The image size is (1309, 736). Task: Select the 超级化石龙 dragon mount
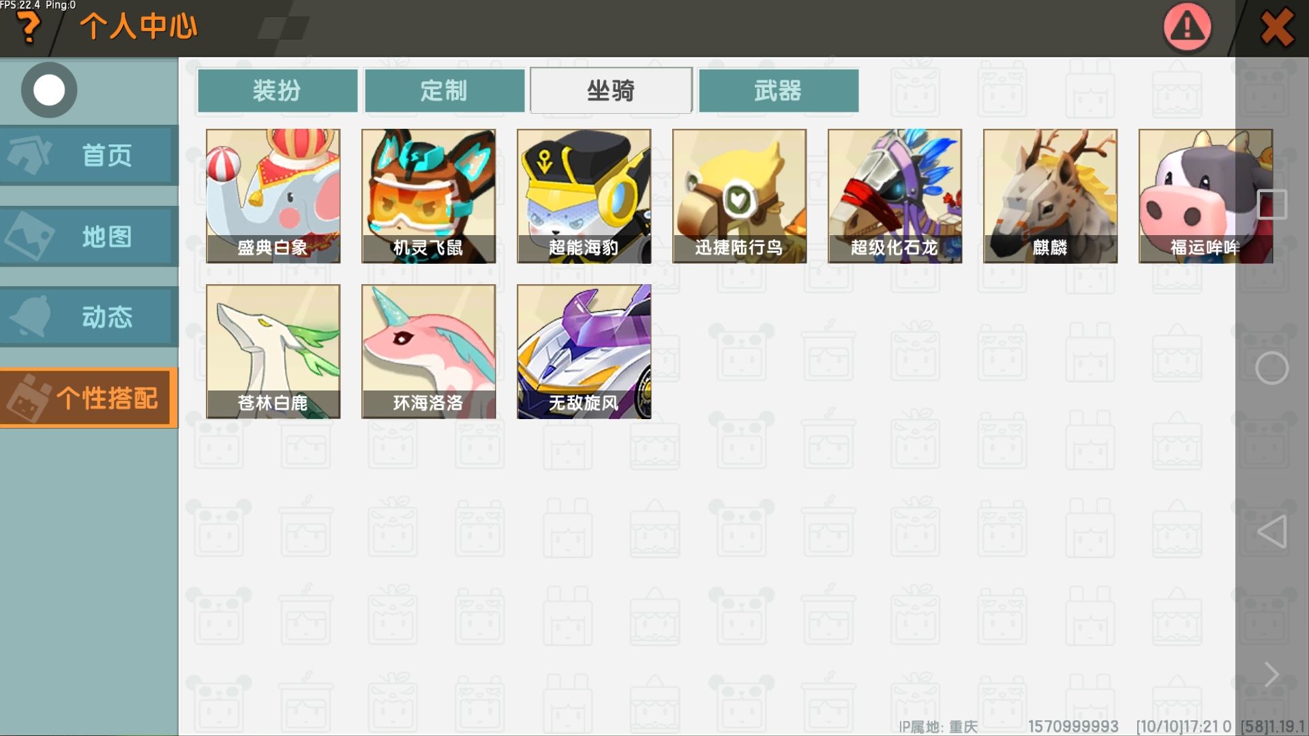894,196
